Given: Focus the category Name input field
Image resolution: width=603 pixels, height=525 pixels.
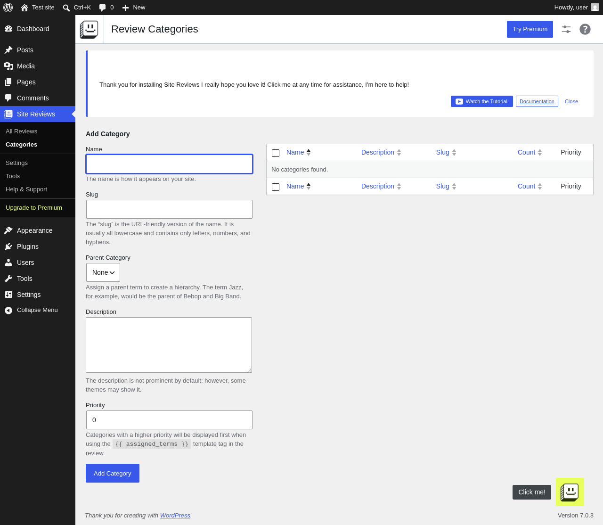Looking at the screenshot, I should pos(170,164).
